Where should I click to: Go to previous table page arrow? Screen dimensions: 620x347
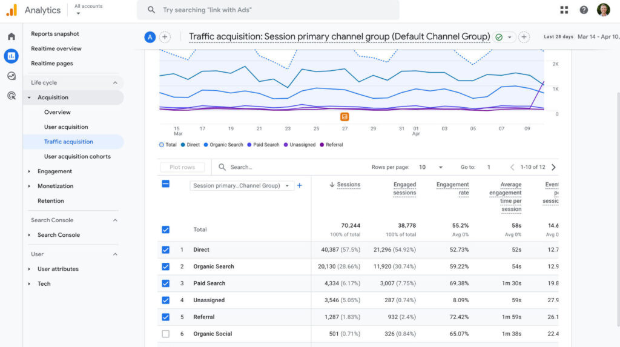pyautogui.click(x=512, y=167)
